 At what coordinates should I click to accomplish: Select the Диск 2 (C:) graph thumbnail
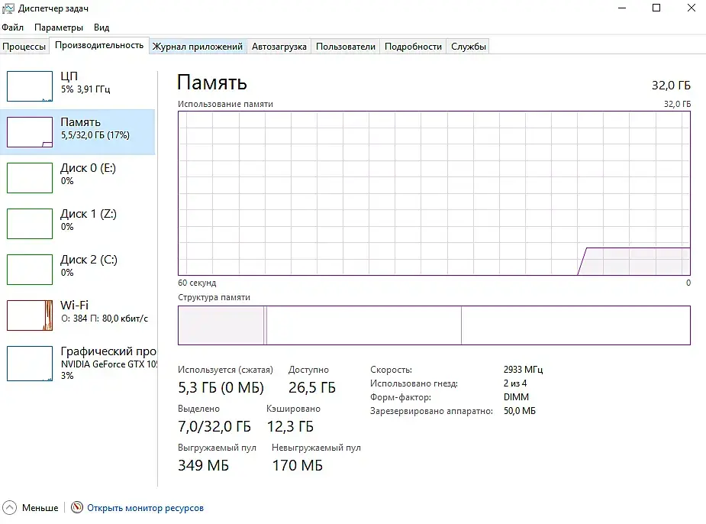pyautogui.click(x=30, y=270)
